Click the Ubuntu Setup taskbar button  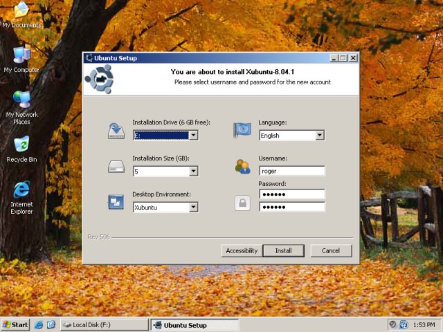(195, 325)
